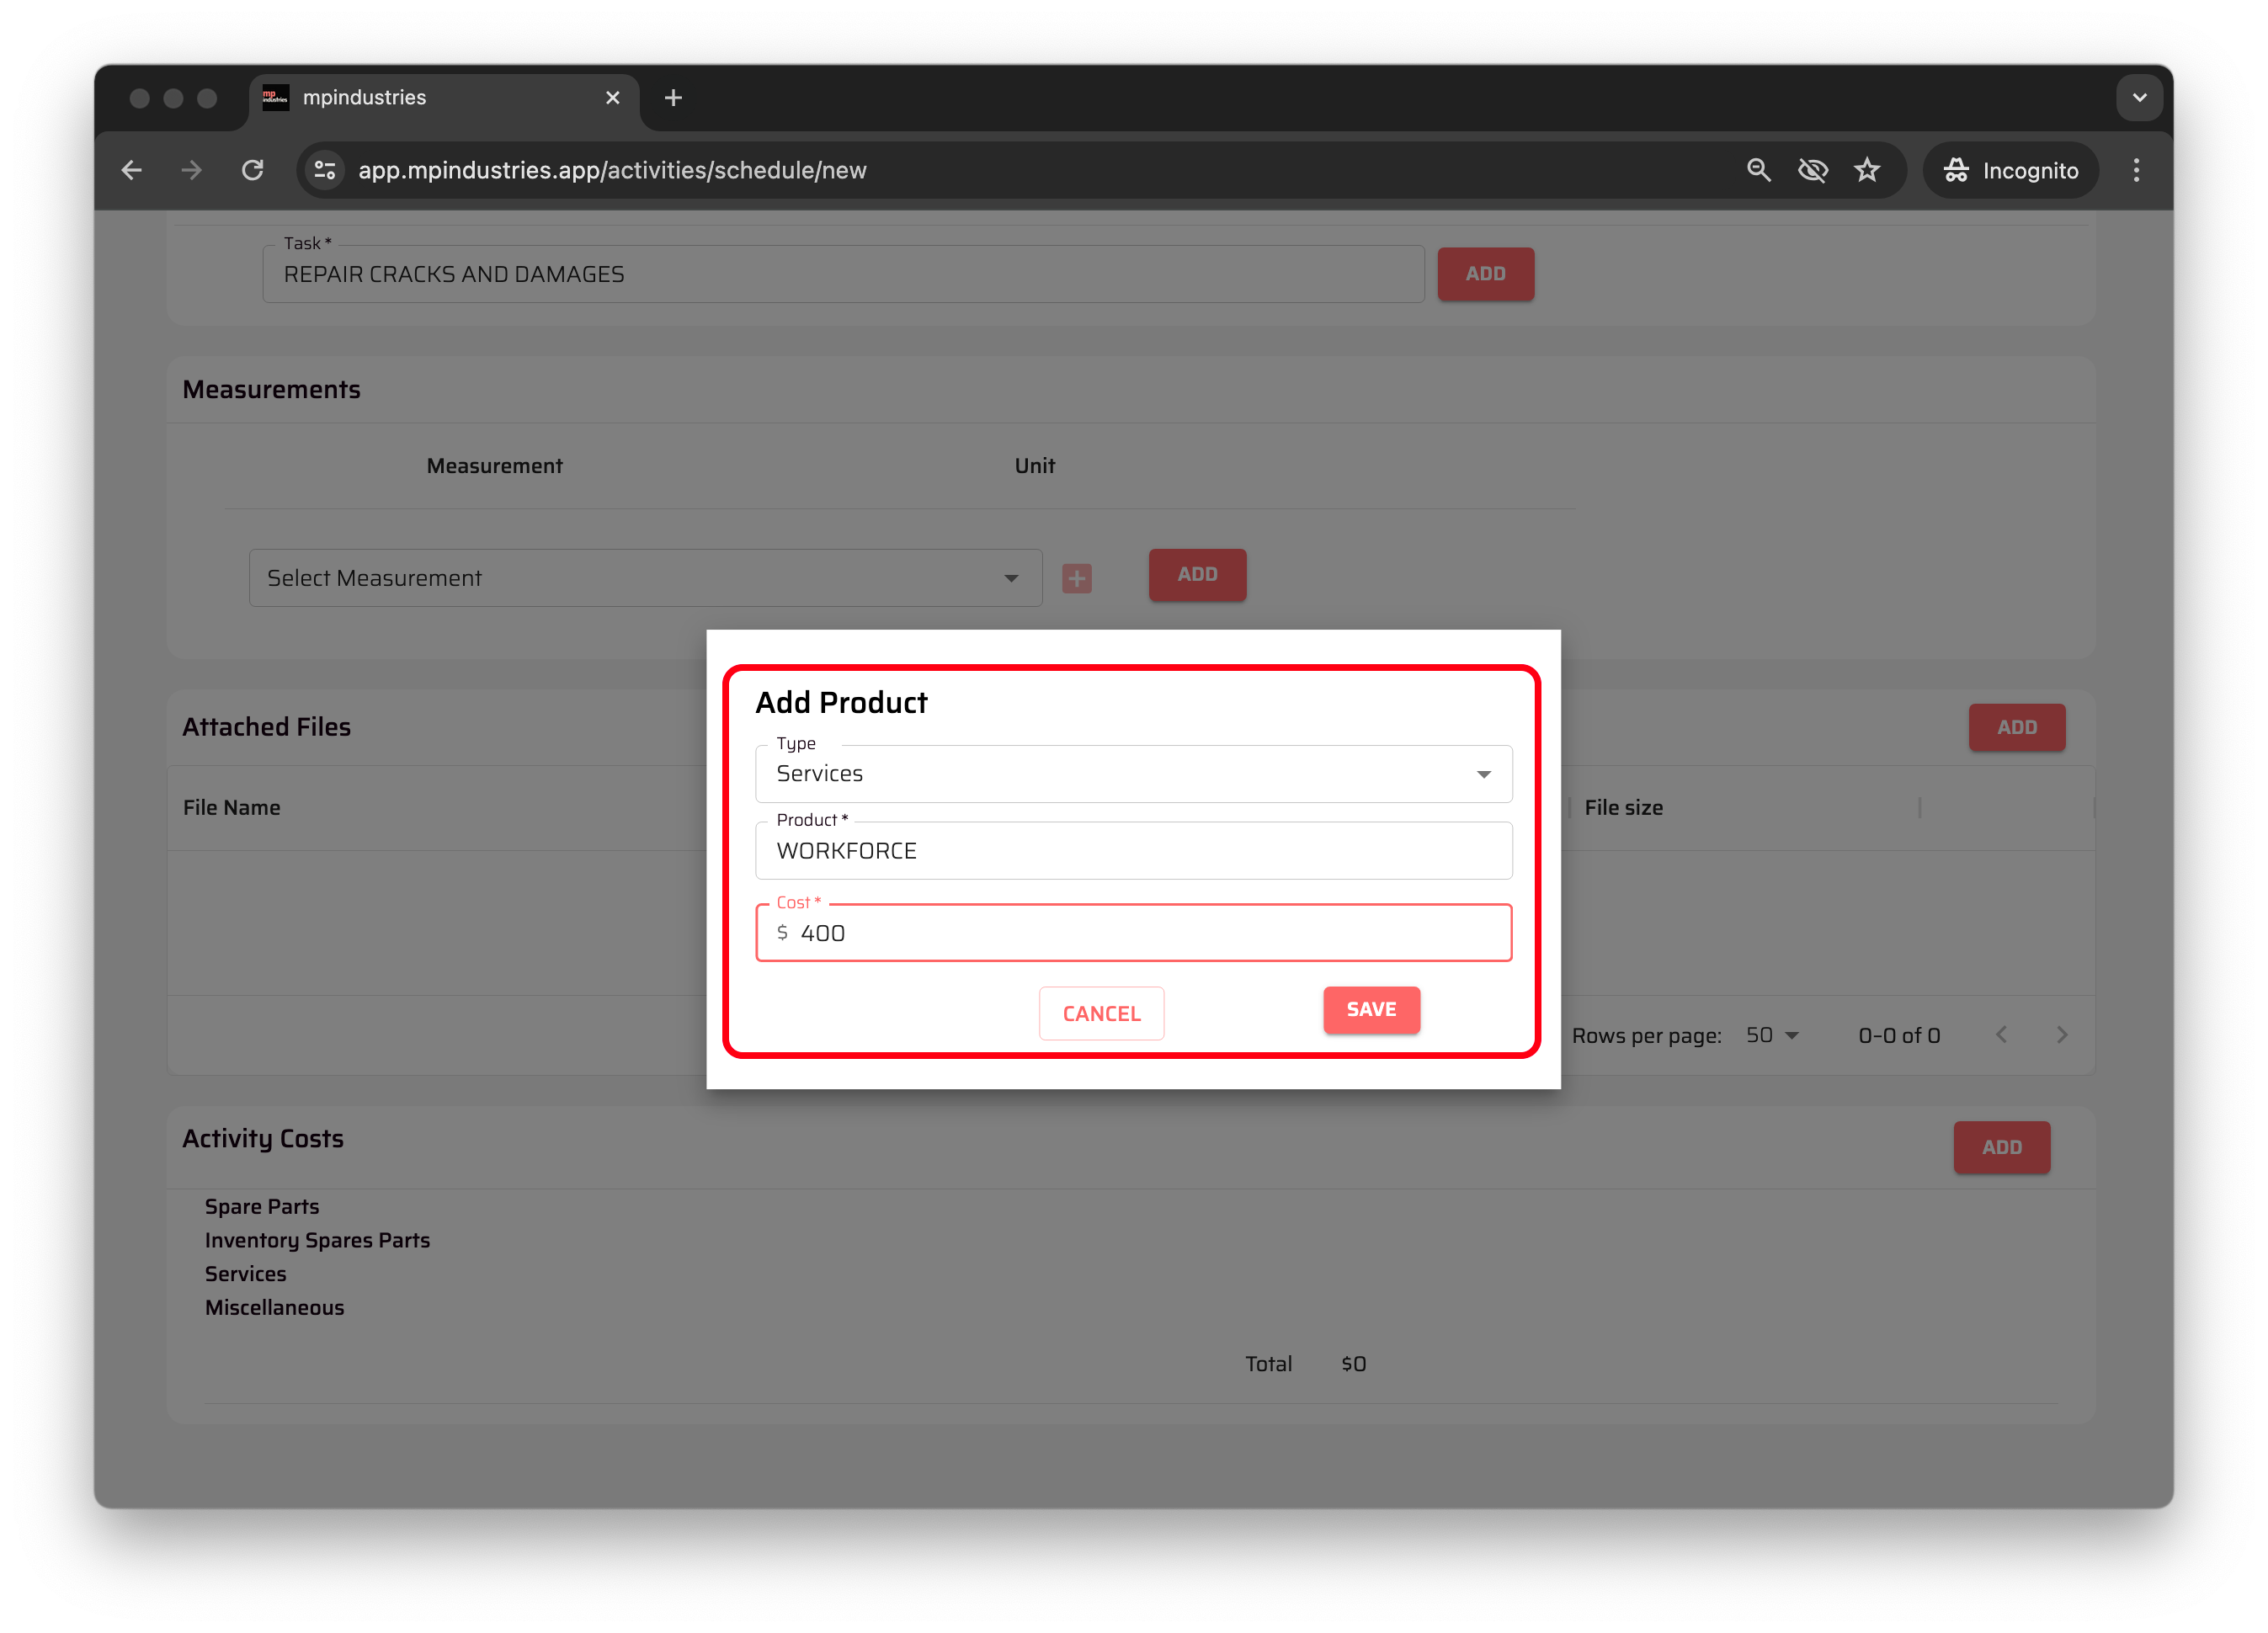
Task: Click the zoom magnifier icon in the address bar
Action: (1758, 170)
